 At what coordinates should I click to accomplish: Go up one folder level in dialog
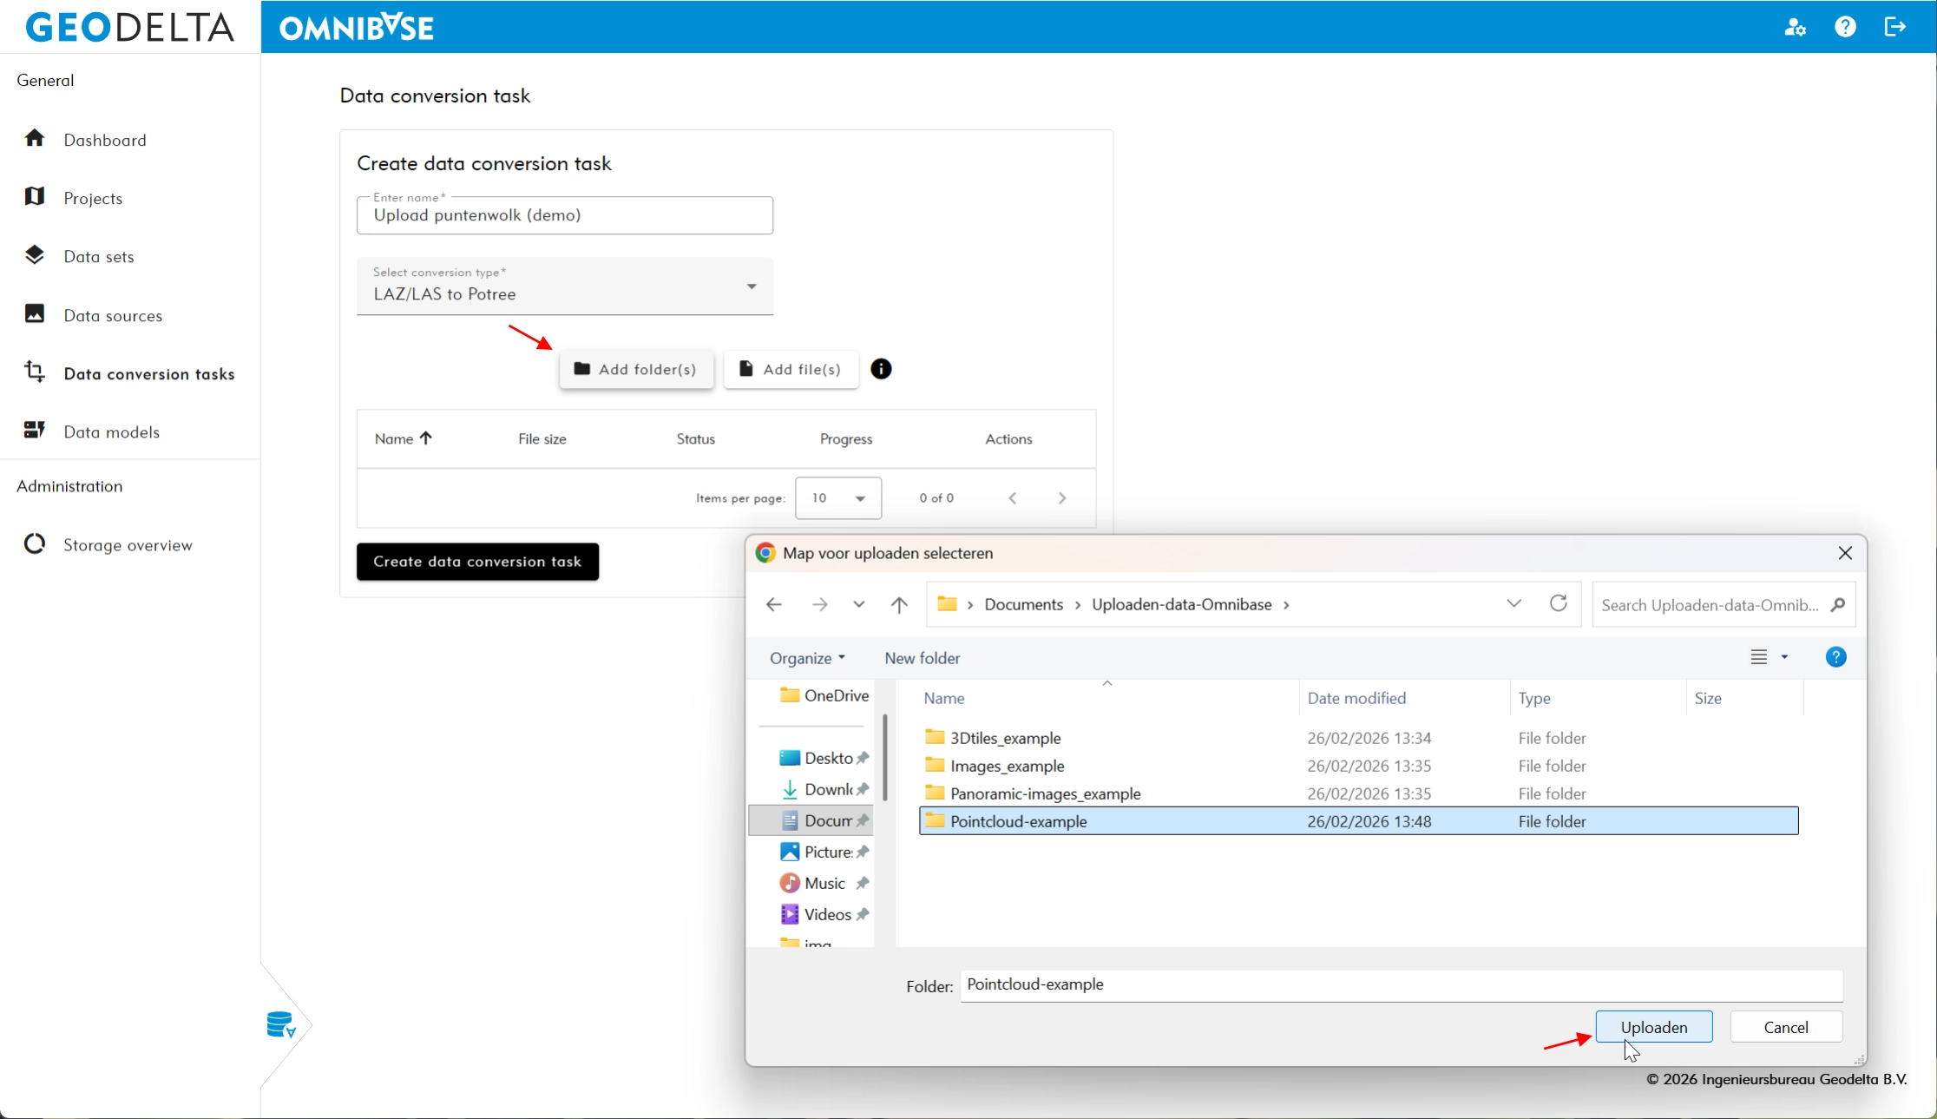coord(899,604)
